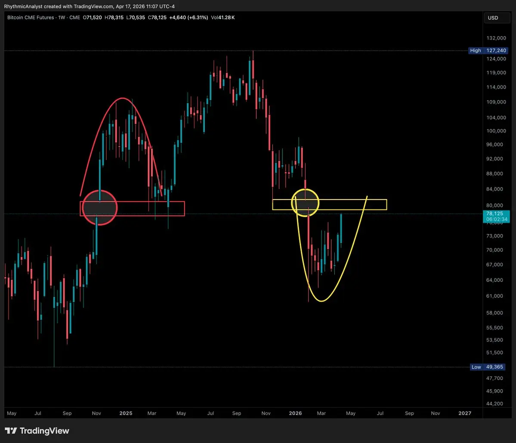516x443 pixels.
Task: Click the Mar label following 2026 on the time axis
Action: 321,413
